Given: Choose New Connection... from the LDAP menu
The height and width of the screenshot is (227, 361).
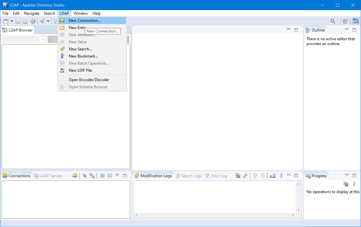Looking at the screenshot, I should point(92,20).
